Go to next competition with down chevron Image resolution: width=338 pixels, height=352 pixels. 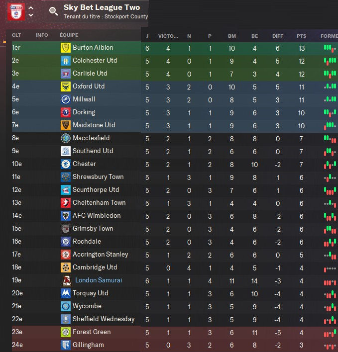pos(31,16)
